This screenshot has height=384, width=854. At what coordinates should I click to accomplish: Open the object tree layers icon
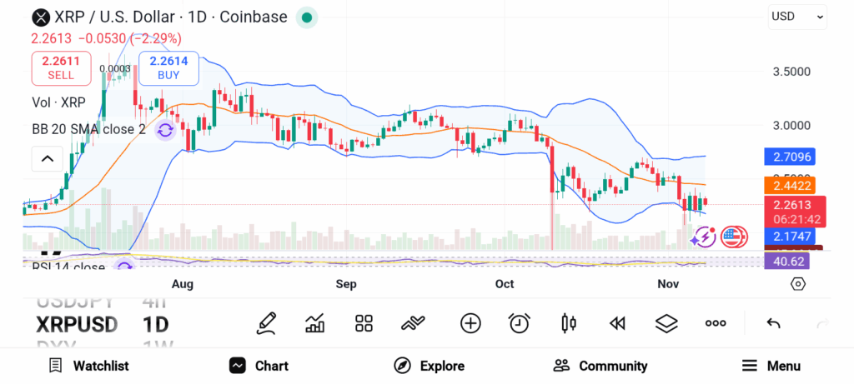point(666,323)
